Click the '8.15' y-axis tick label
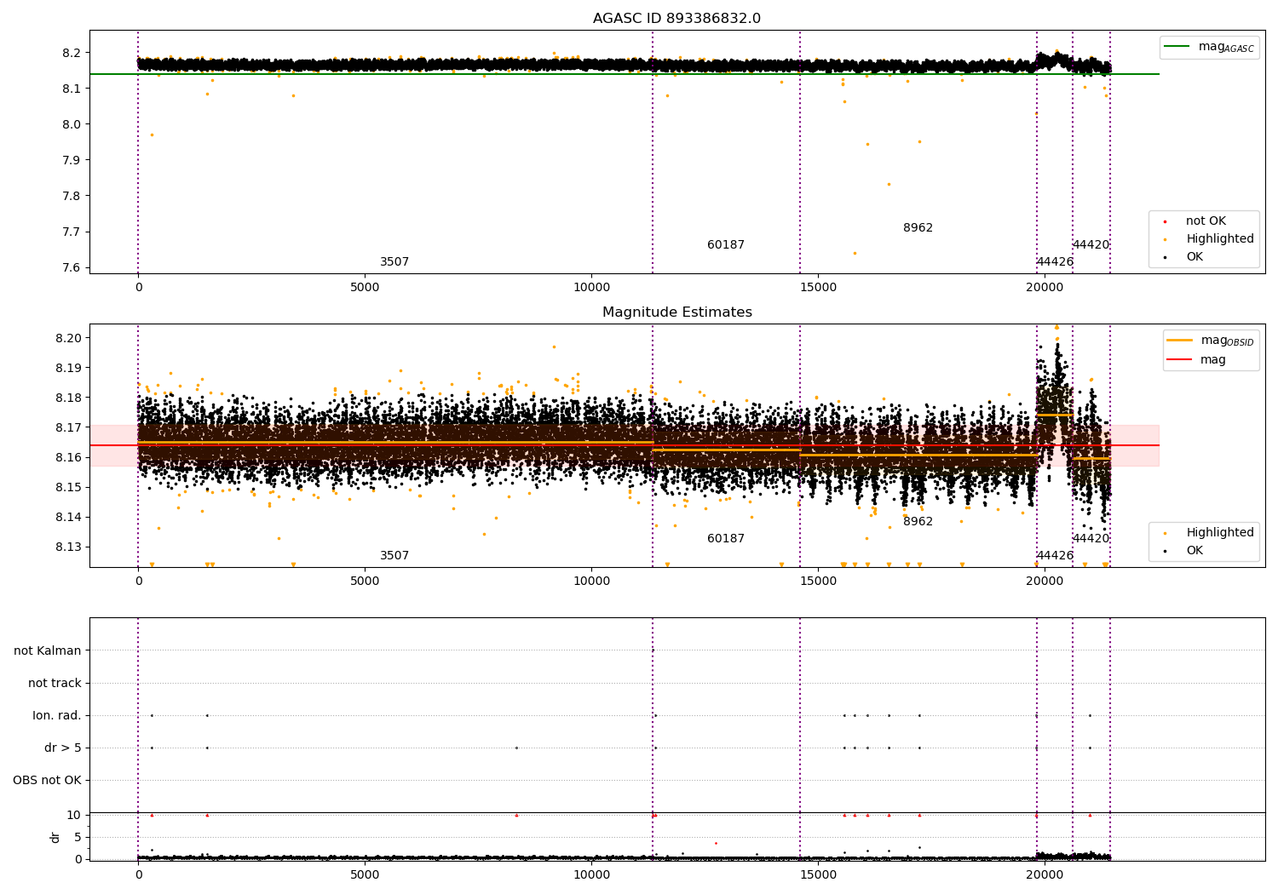The width and height of the screenshot is (1278, 894). 68,487
